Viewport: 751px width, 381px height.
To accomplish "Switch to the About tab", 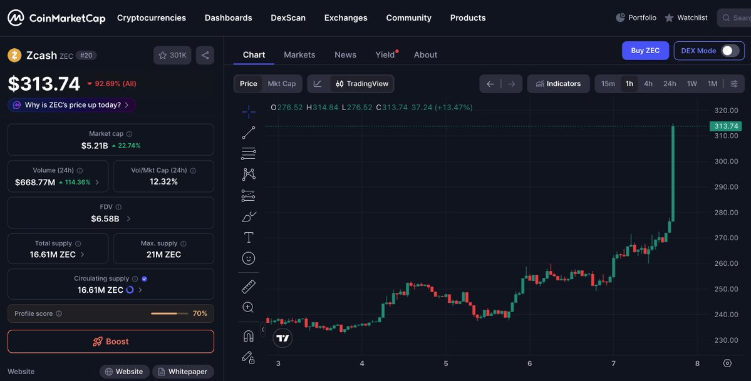I will [x=425, y=55].
